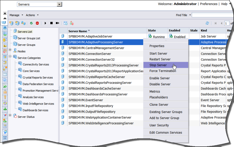Open the Preferences link

point(209,4)
